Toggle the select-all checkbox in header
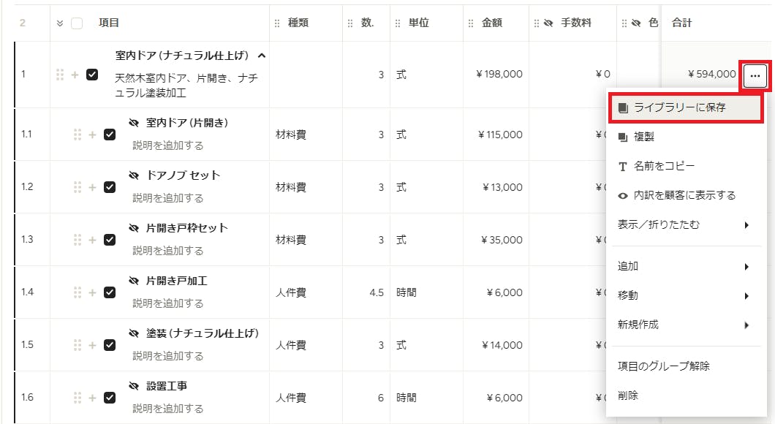 tap(77, 23)
